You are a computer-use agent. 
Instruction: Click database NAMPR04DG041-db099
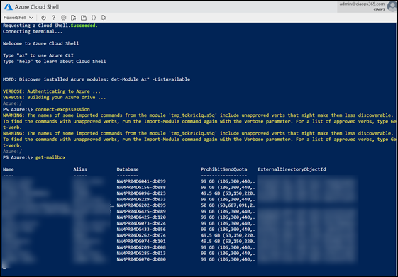pyautogui.click(x=141, y=181)
